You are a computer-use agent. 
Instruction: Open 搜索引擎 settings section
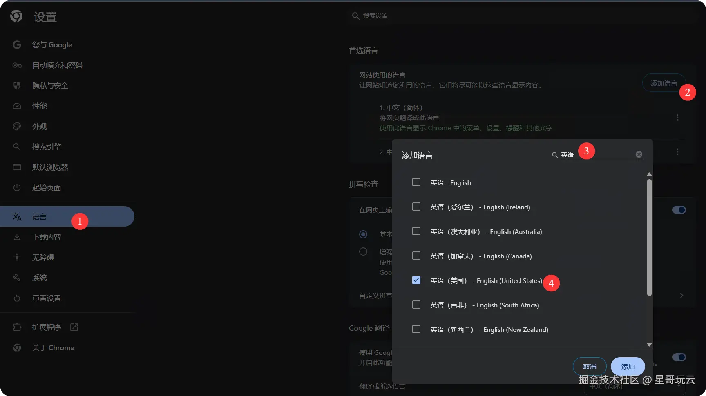[67, 147]
